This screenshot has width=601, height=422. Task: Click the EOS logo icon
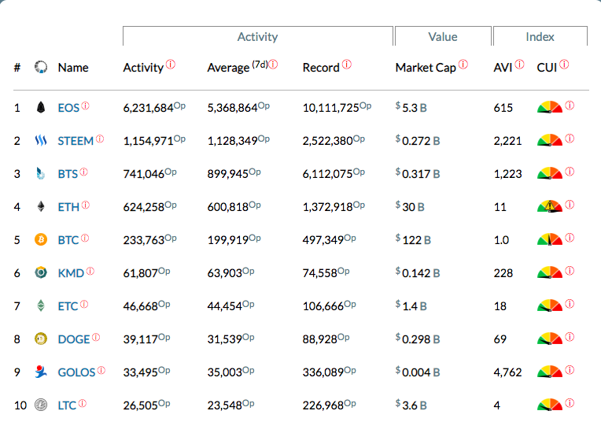tap(41, 107)
